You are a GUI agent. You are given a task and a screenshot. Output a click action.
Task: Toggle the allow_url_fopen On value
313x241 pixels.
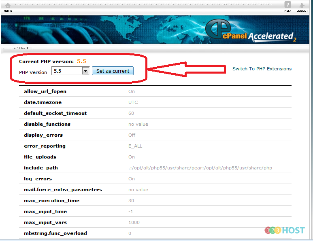point(132,91)
